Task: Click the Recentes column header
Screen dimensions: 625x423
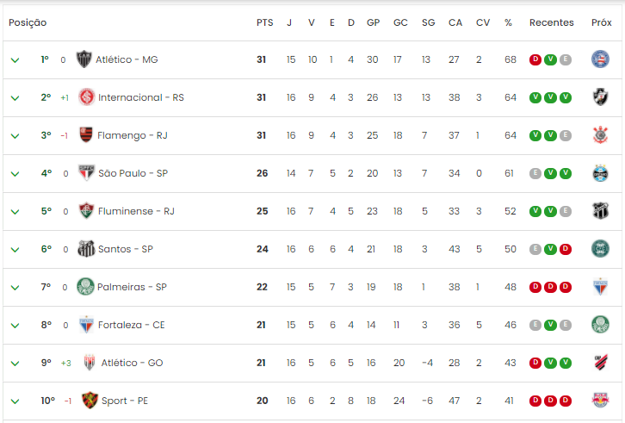Action: pyautogui.click(x=552, y=22)
